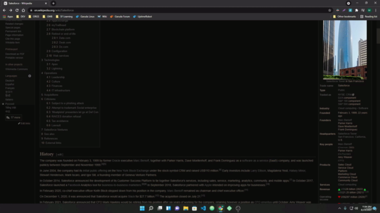This screenshot has height=213, width=380.
Task: Switch to Deutsch language version
Action: click(9, 80)
